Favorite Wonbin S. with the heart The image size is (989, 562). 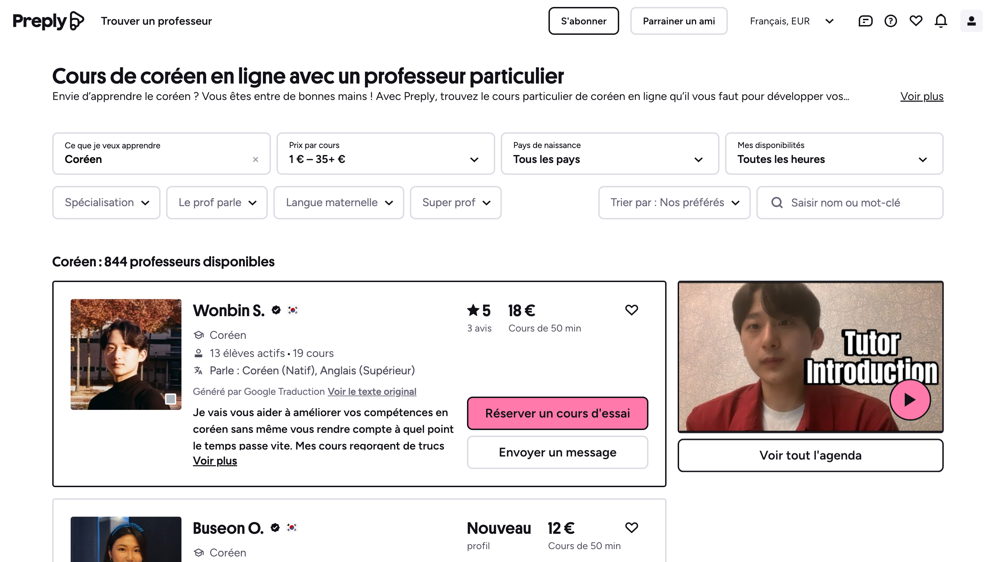(632, 310)
